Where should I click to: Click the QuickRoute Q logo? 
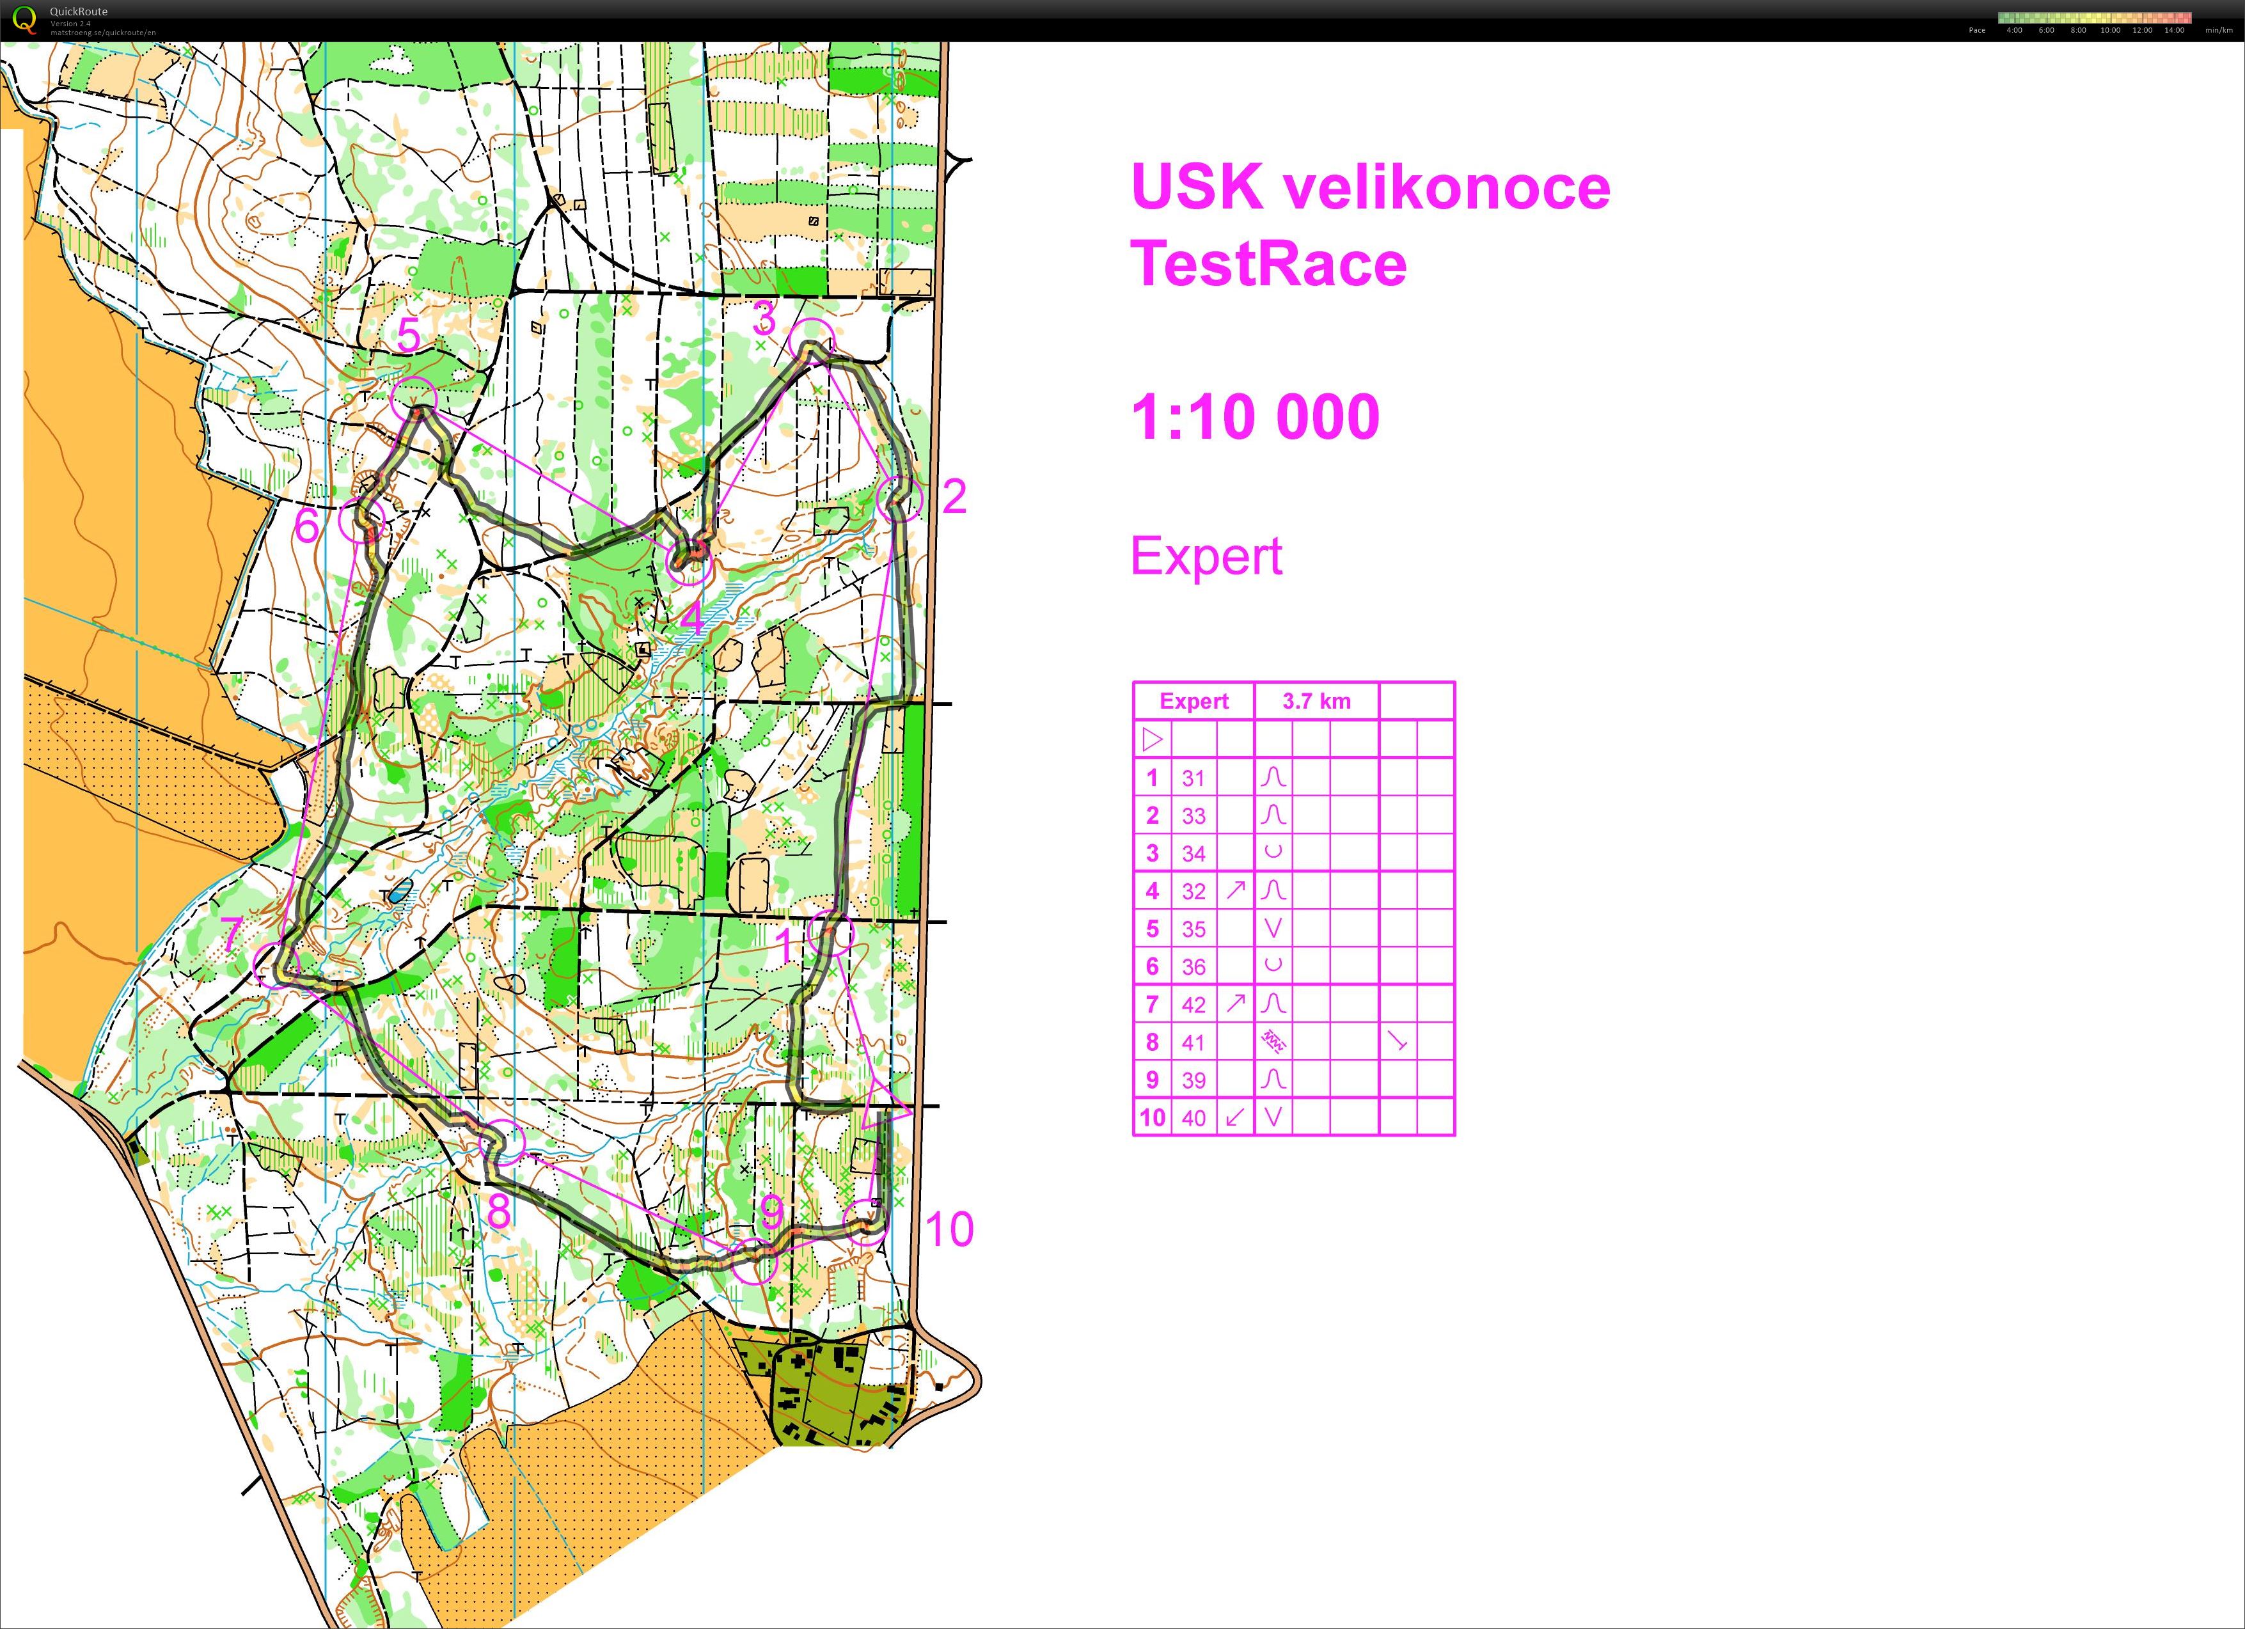pos(24,19)
